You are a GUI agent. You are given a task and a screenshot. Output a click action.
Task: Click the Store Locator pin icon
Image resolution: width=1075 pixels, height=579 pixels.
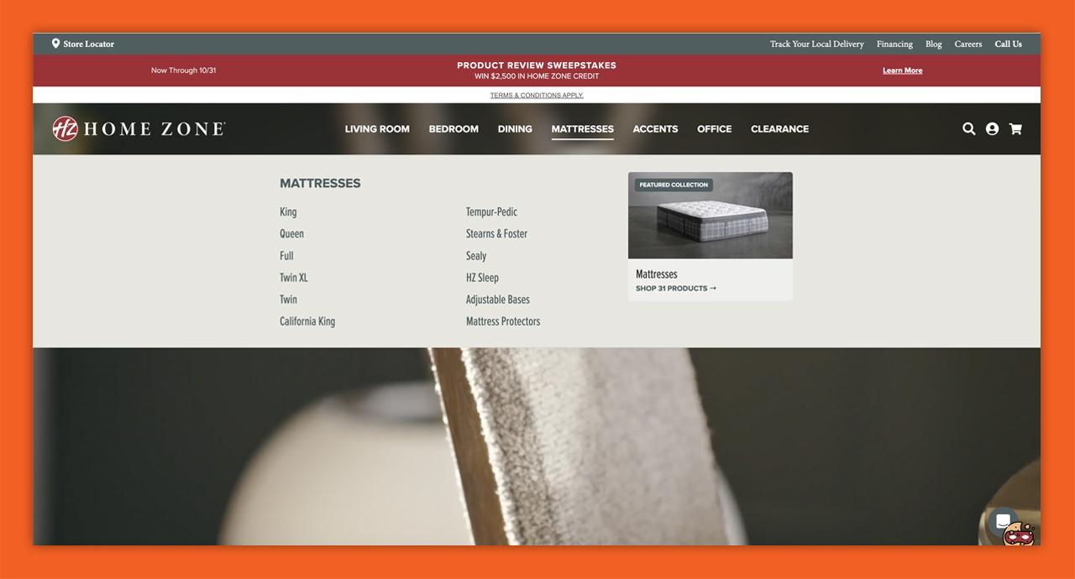pos(55,43)
